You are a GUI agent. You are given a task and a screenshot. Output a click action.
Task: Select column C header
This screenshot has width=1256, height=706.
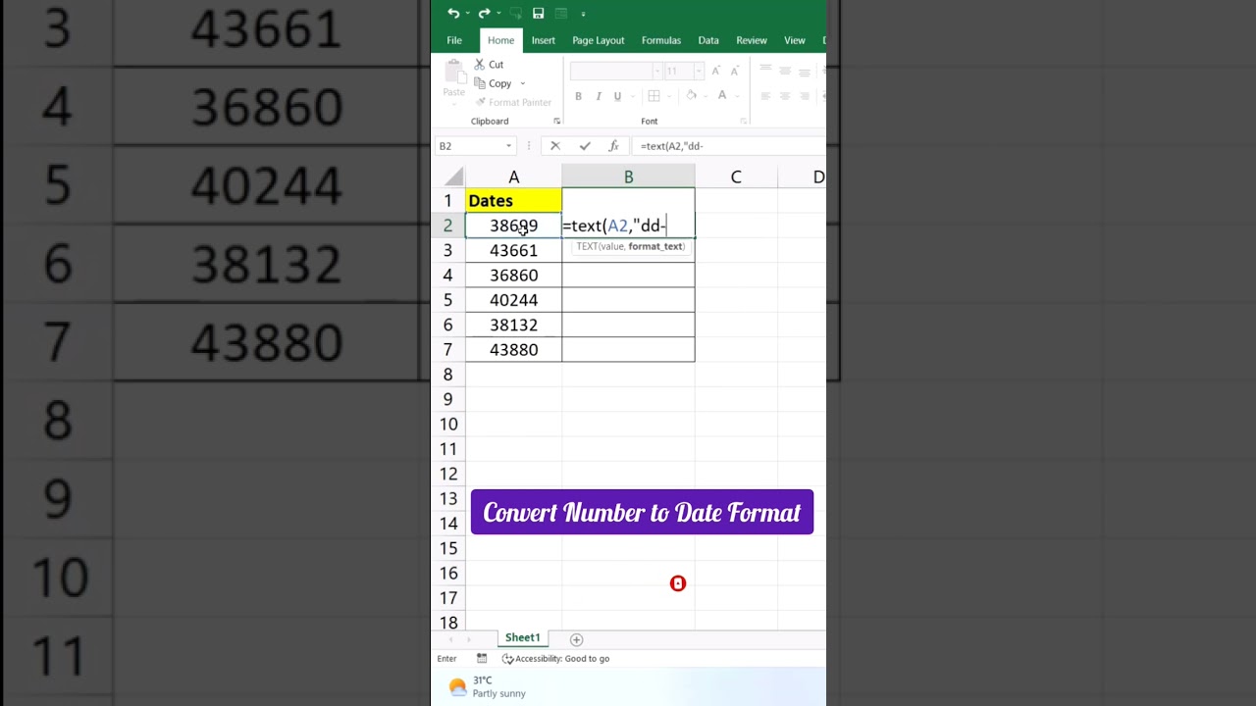pyautogui.click(x=736, y=177)
